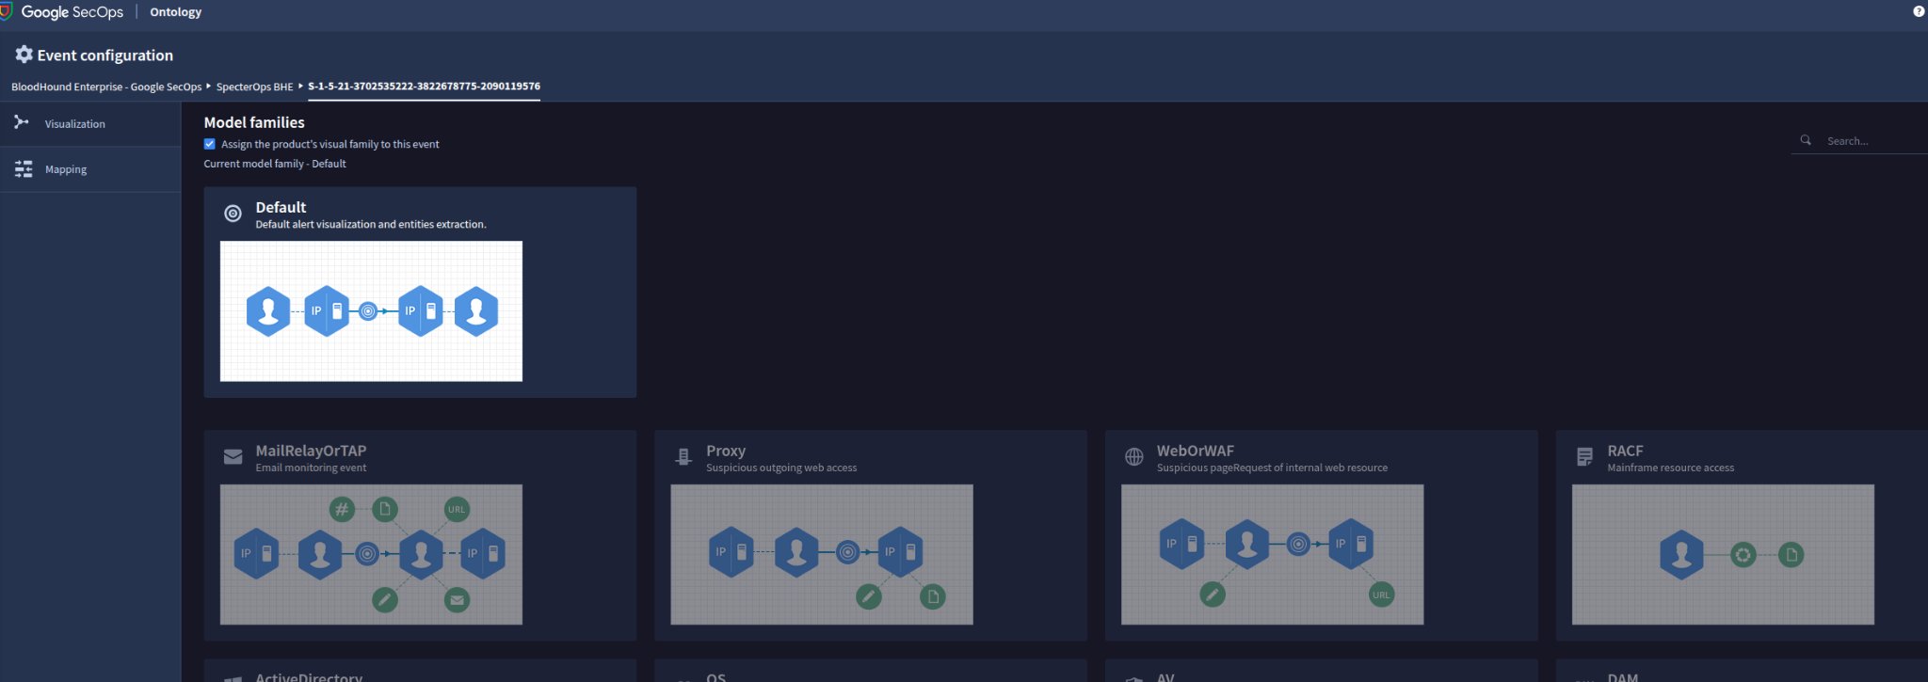Click the green gear node in RACF diagram
The width and height of the screenshot is (1928, 682).
[1743, 555]
